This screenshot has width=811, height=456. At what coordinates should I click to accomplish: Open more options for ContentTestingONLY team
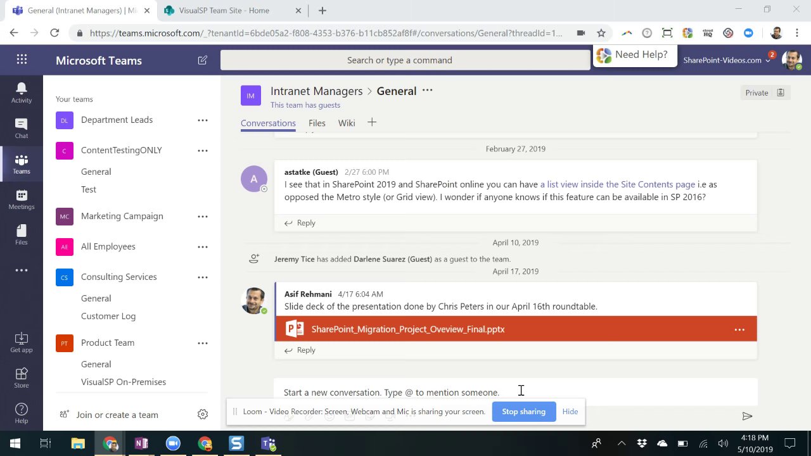[x=203, y=150]
